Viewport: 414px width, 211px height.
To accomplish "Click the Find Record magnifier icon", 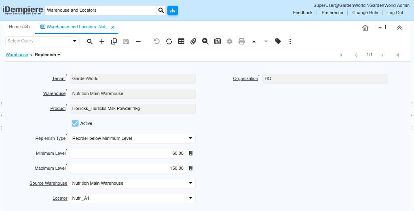I will [90, 41].
